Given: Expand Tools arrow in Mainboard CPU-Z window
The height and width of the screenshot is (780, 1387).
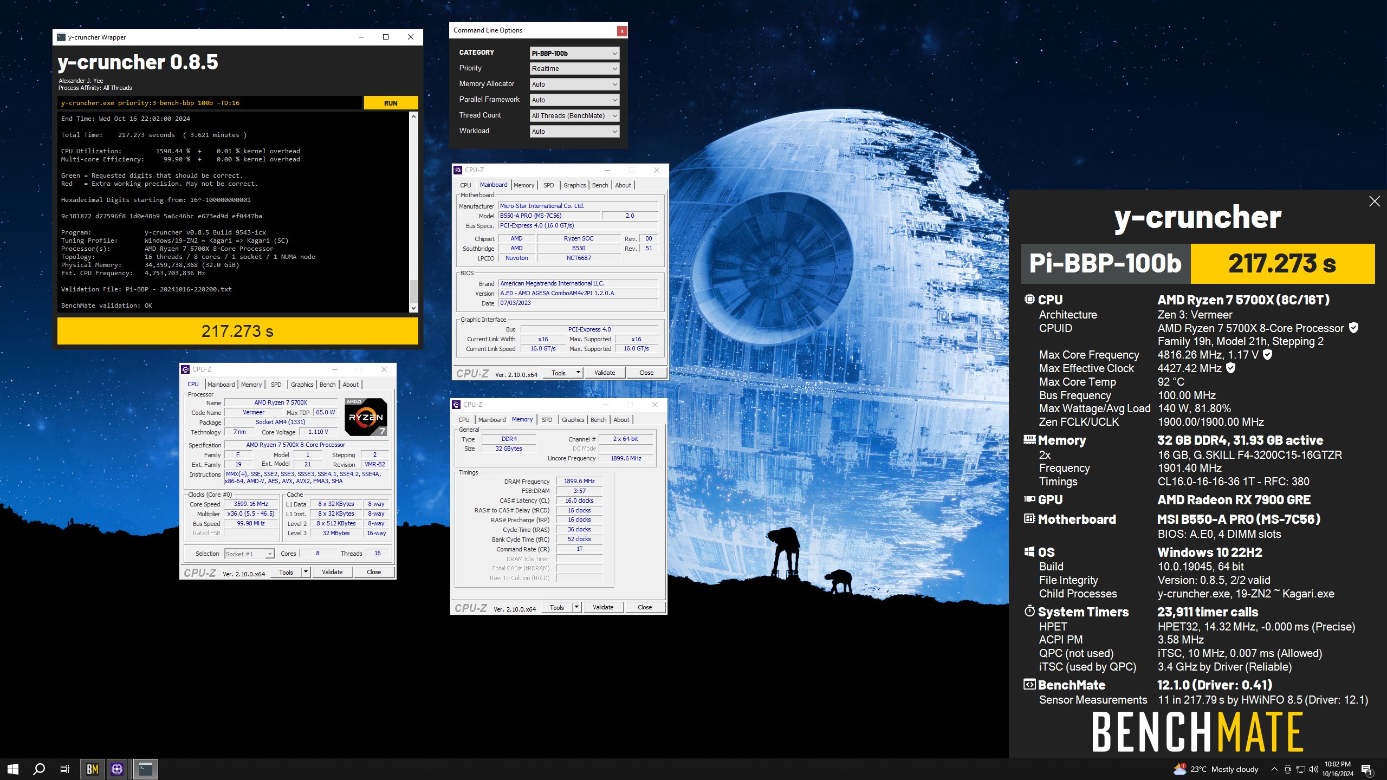Looking at the screenshot, I should [578, 373].
